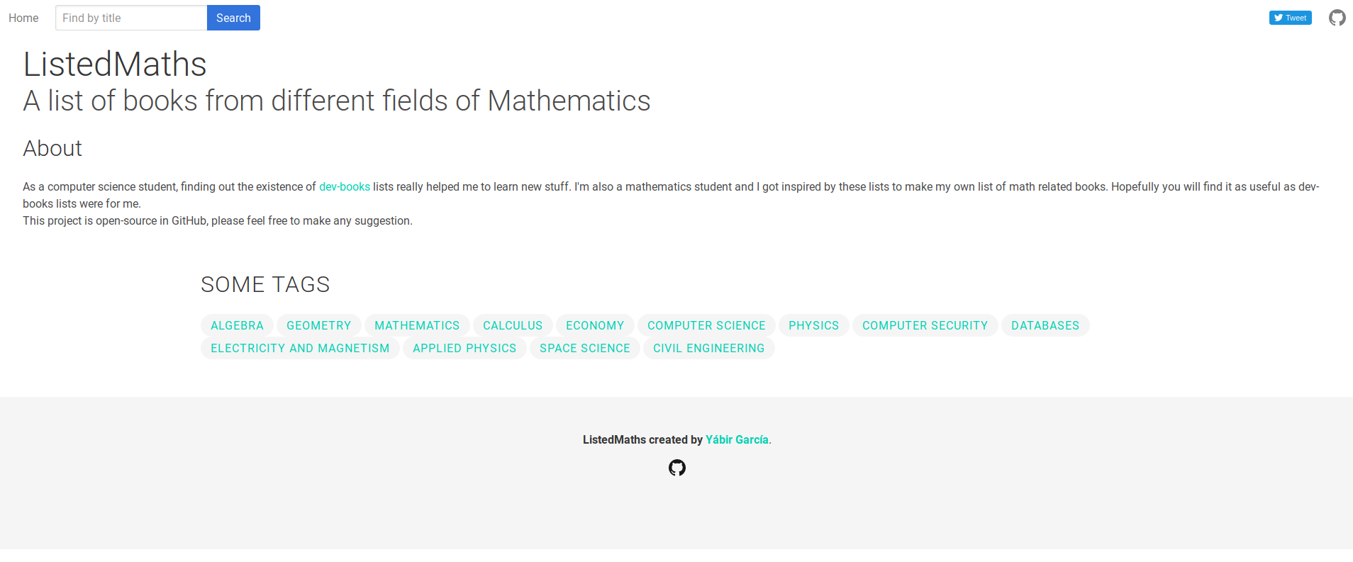
Task: Open the dev-books link in the About text
Action: (x=344, y=186)
